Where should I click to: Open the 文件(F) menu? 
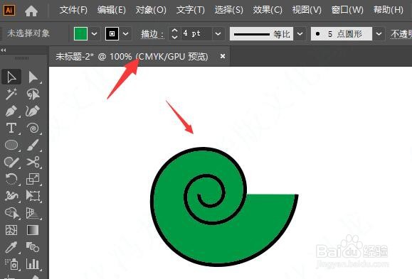[x=73, y=10]
